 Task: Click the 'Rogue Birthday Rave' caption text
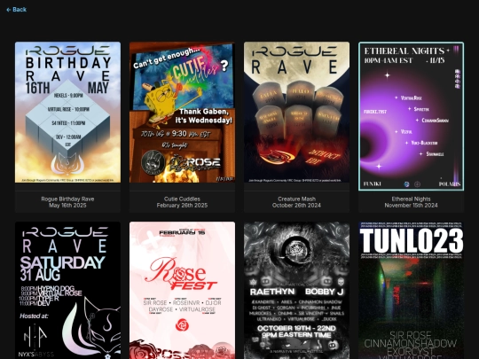tap(67, 199)
